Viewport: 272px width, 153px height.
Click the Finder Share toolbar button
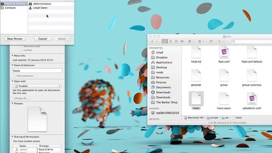[x=211, y=41]
